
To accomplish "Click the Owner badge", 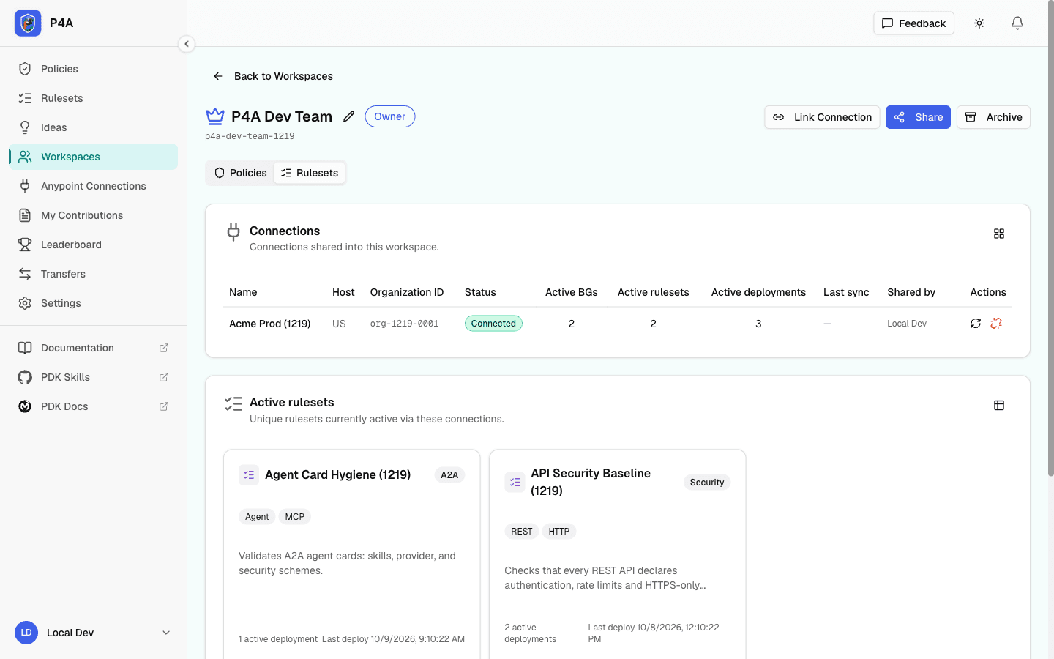I will pos(390,116).
